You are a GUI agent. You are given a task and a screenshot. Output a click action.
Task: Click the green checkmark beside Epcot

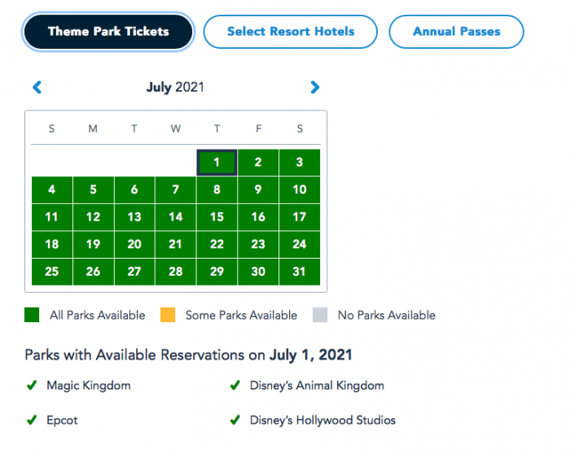[x=32, y=420]
